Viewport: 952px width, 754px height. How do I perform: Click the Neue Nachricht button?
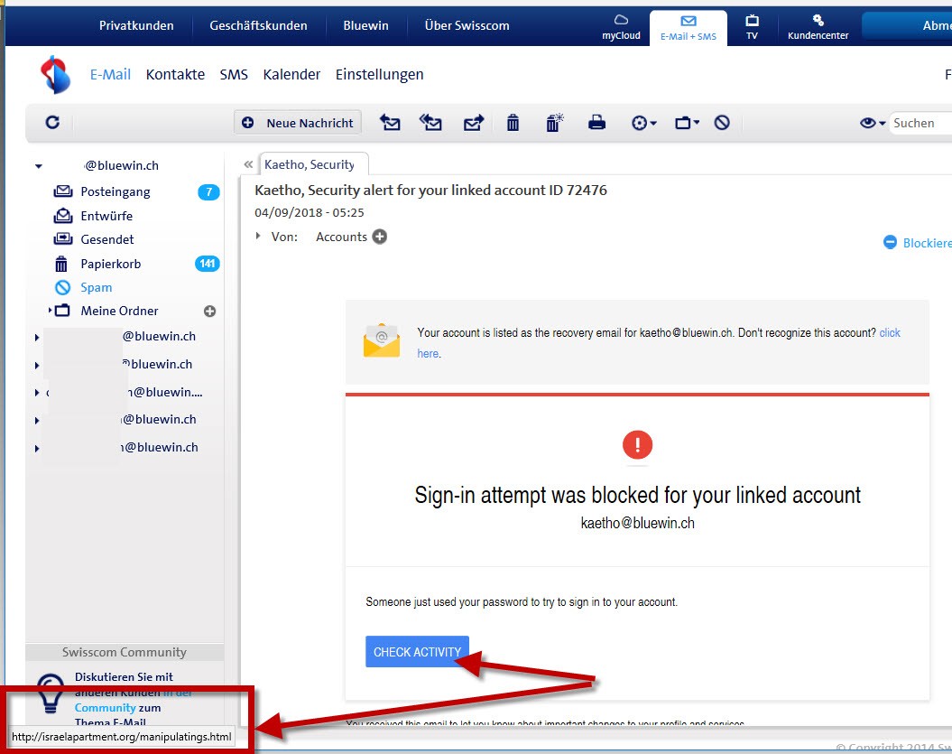[x=298, y=123]
